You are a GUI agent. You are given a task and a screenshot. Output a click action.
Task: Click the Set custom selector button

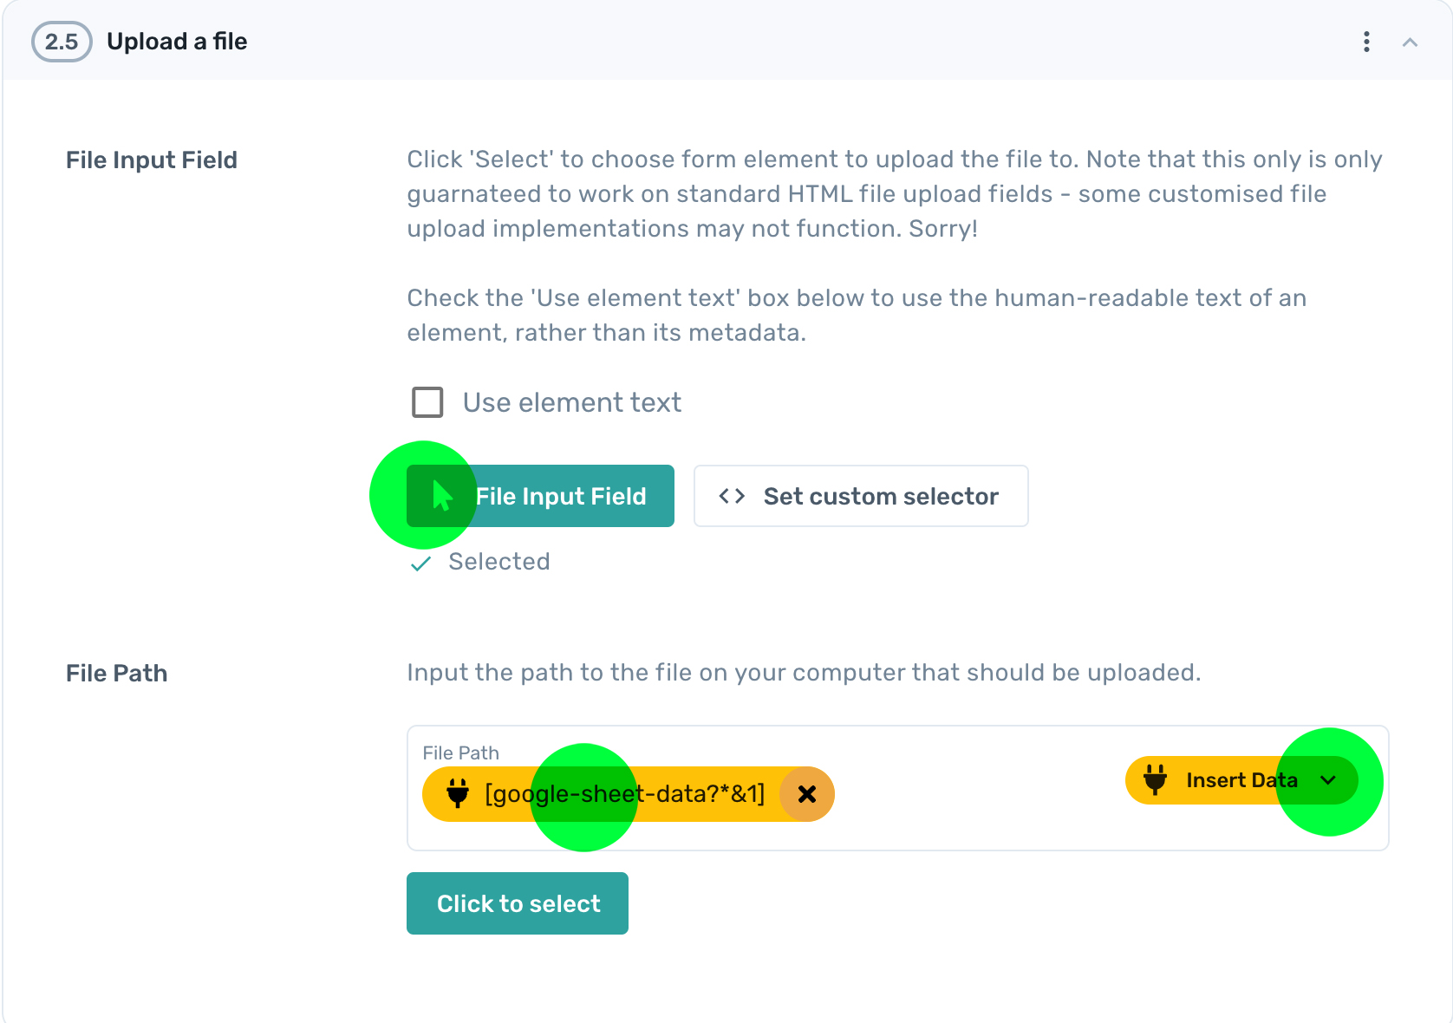(861, 496)
